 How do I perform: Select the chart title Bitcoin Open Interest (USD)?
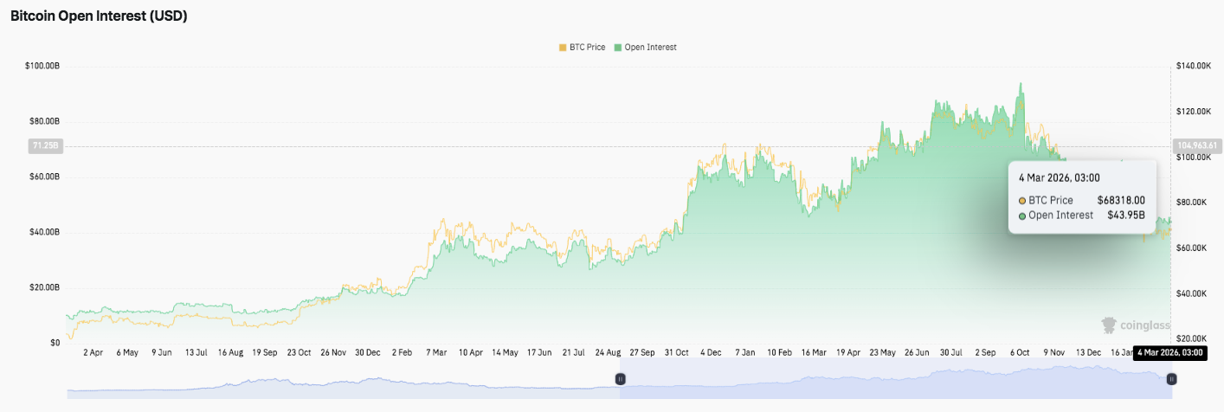pos(99,16)
